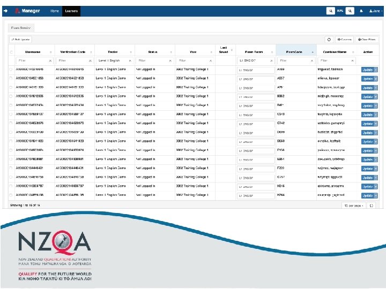386x289 pixels.
Task: Open the Columns settings button
Action: pos(344,39)
